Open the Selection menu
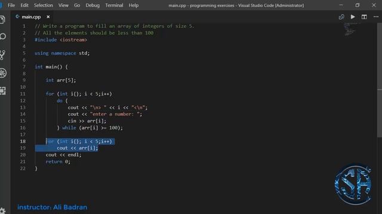 (43, 5)
